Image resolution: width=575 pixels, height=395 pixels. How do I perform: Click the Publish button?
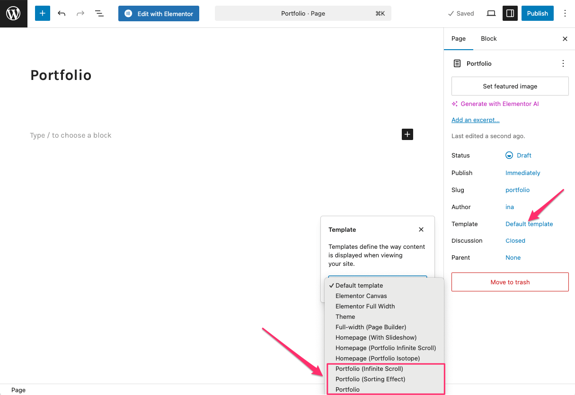537,14
